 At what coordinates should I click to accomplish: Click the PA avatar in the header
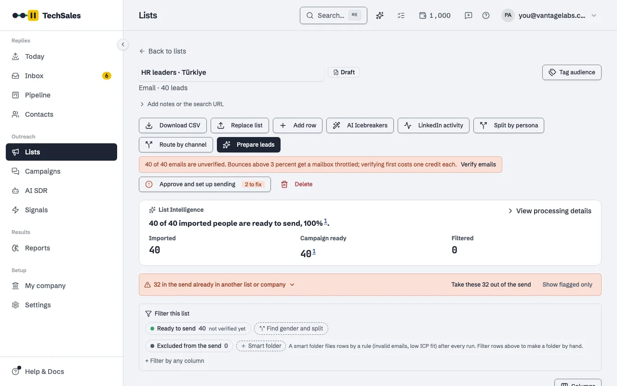click(x=508, y=15)
